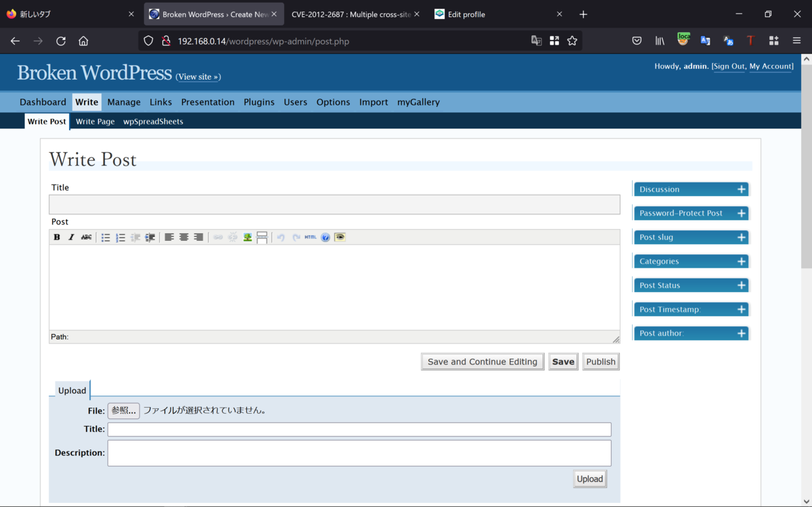
Task: Open the Links menu
Action: [x=160, y=102]
